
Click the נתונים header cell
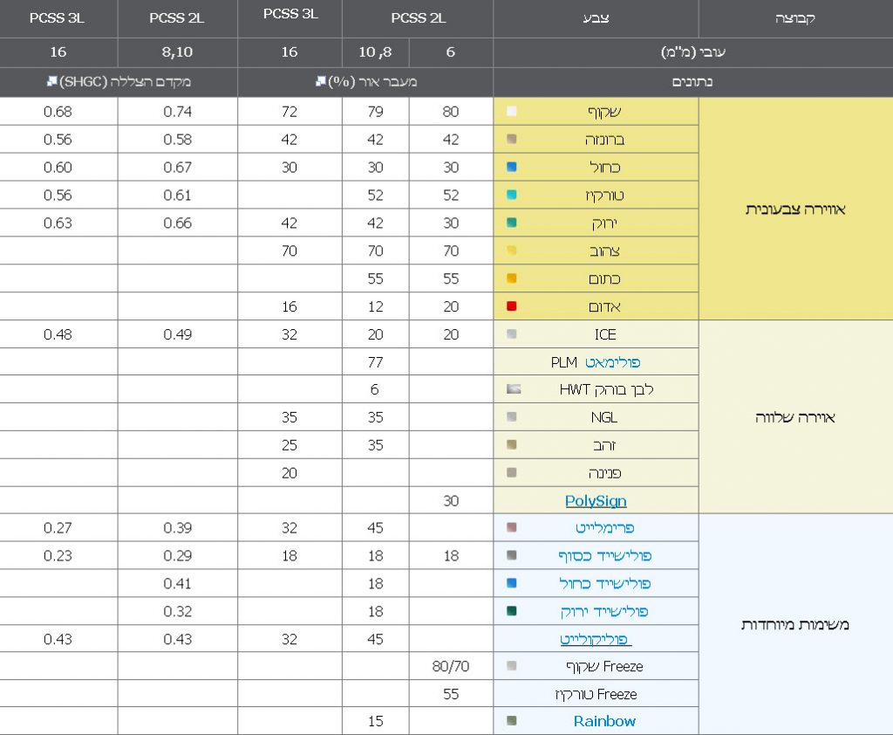(693, 82)
